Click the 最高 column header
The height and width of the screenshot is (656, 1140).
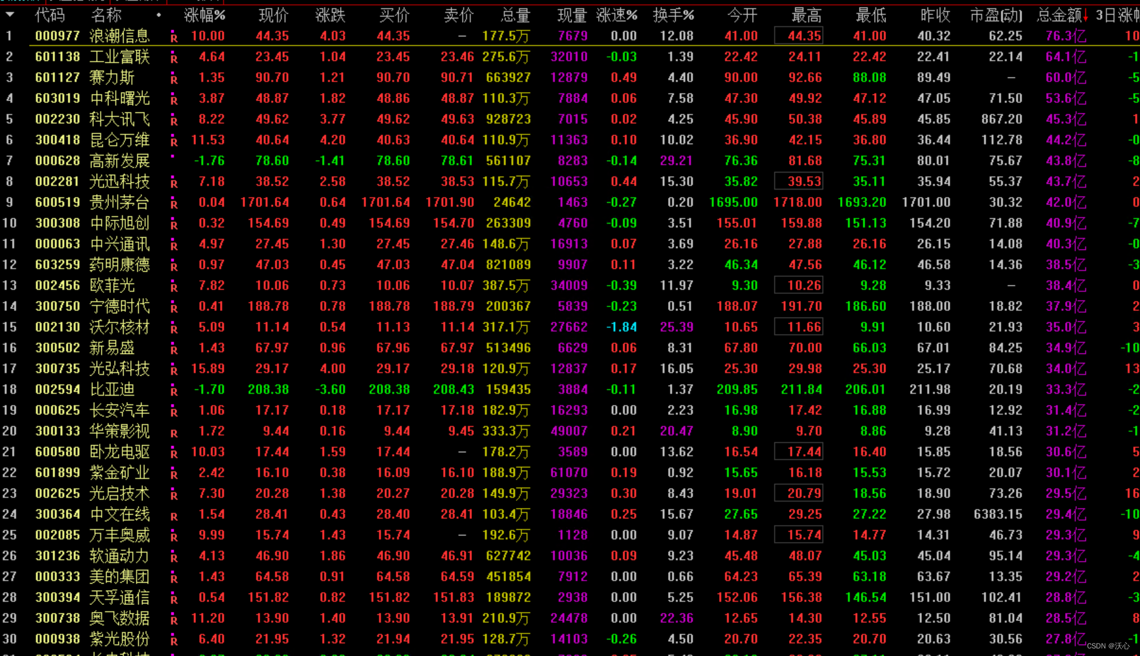pos(807,14)
